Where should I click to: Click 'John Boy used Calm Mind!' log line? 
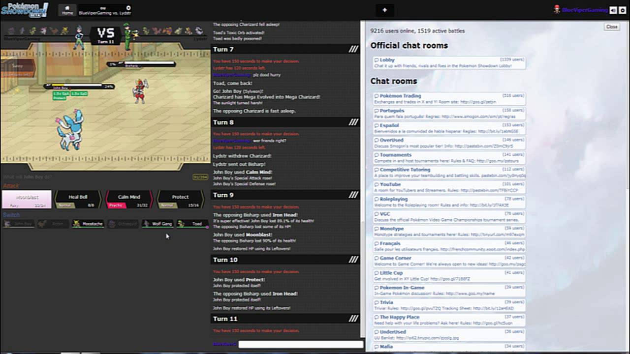click(243, 172)
